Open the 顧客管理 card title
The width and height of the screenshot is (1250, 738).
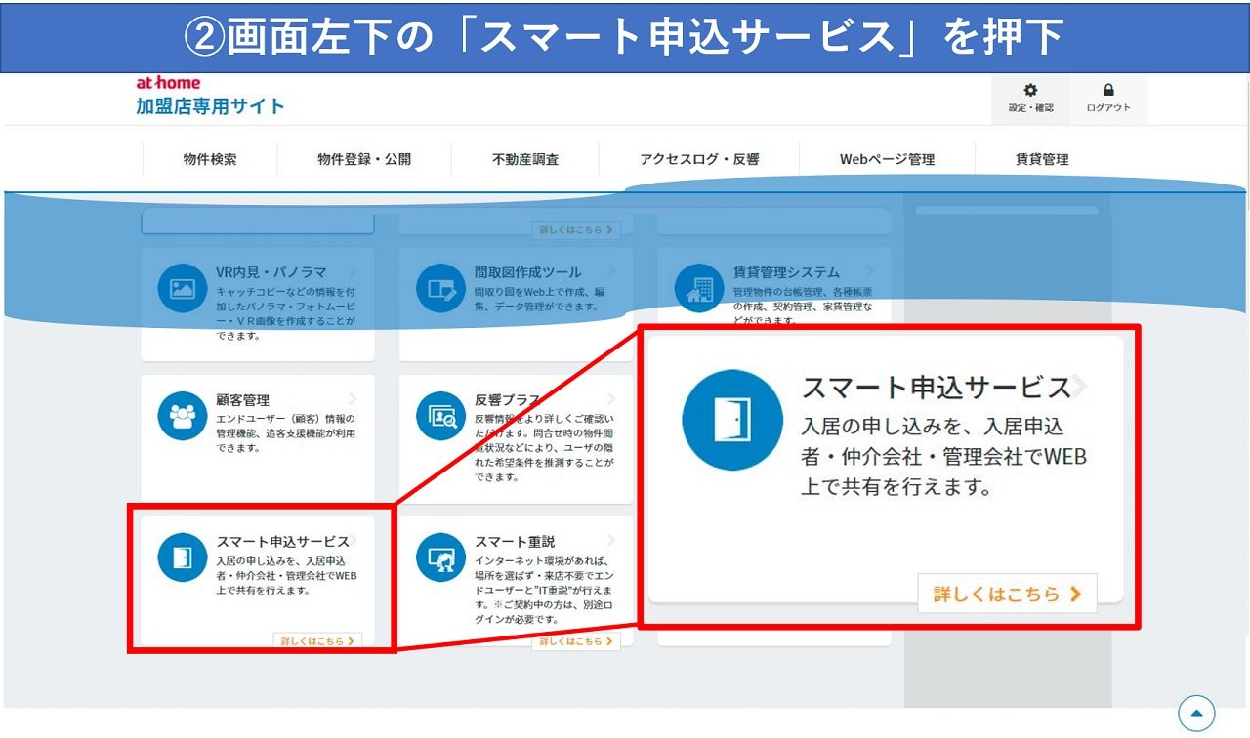point(242,400)
